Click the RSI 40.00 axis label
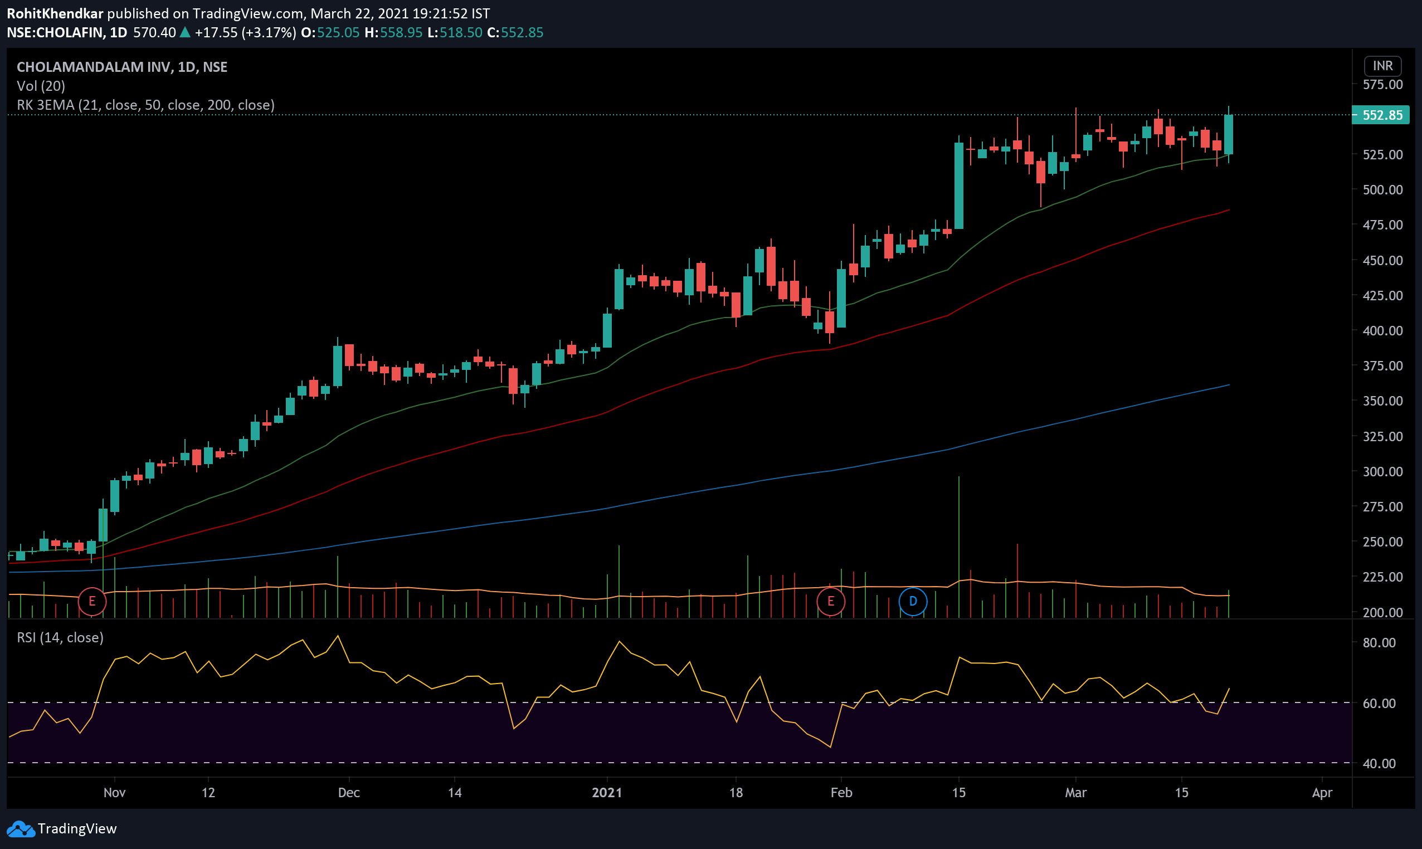 (x=1379, y=763)
